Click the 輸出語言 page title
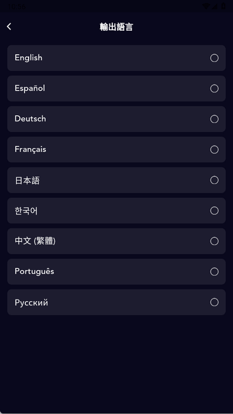The height and width of the screenshot is (414, 233). 116,27
